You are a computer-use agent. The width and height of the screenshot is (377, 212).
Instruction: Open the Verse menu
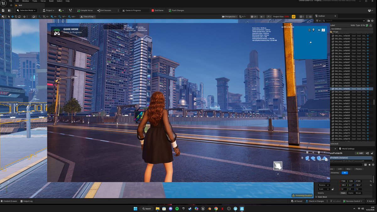coord(43,1)
